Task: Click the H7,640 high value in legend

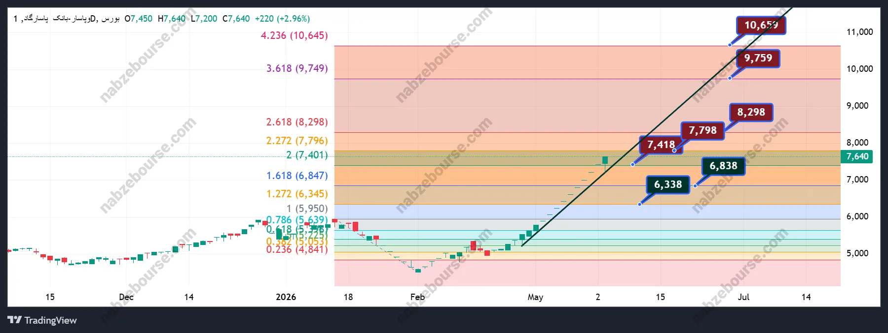Action: tap(172, 19)
